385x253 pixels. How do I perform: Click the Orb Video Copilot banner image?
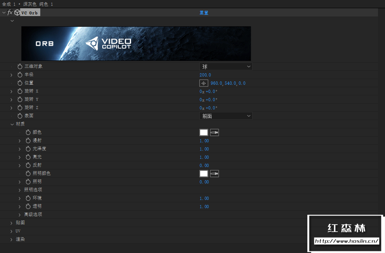[x=136, y=44]
